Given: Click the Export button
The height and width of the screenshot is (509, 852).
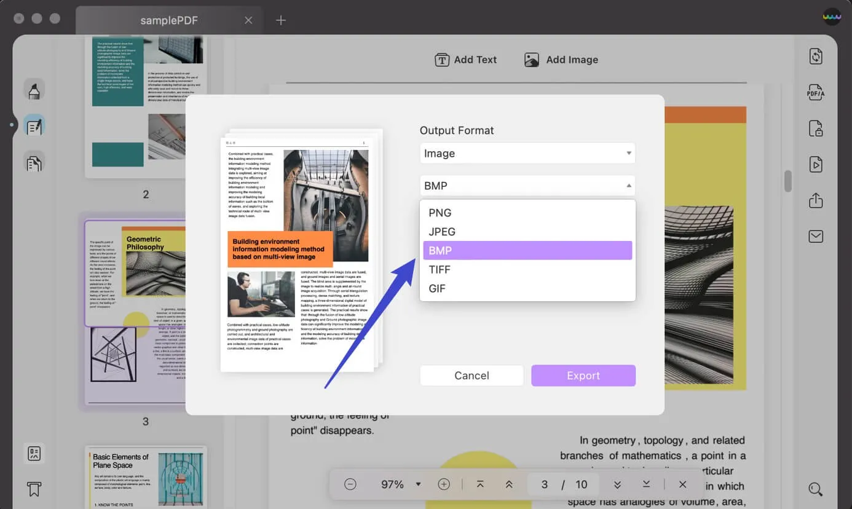Looking at the screenshot, I should click(x=583, y=376).
